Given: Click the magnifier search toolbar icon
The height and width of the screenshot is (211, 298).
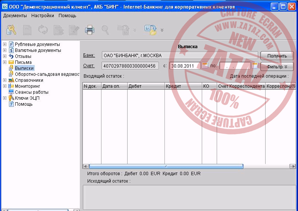Looking at the screenshot, I should [x=105, y=30].
